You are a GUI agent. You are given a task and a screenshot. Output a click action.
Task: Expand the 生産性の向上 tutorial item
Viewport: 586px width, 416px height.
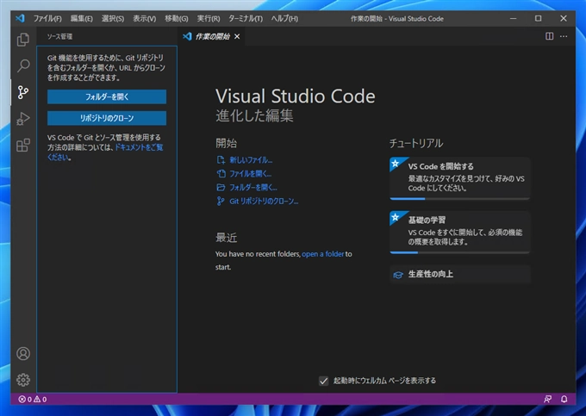pyautogui.click(x=459, y=275)
